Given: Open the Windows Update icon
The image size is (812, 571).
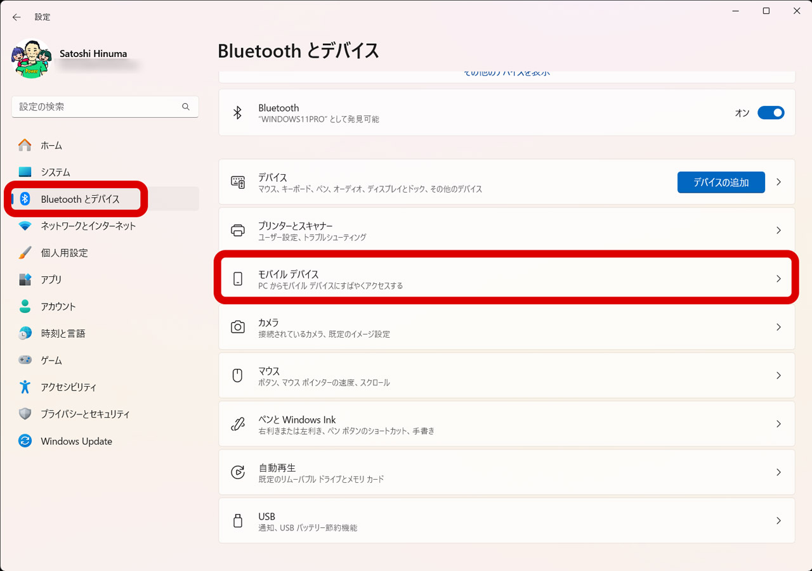Looking at the screenshot, I should [x=24, y=441].
